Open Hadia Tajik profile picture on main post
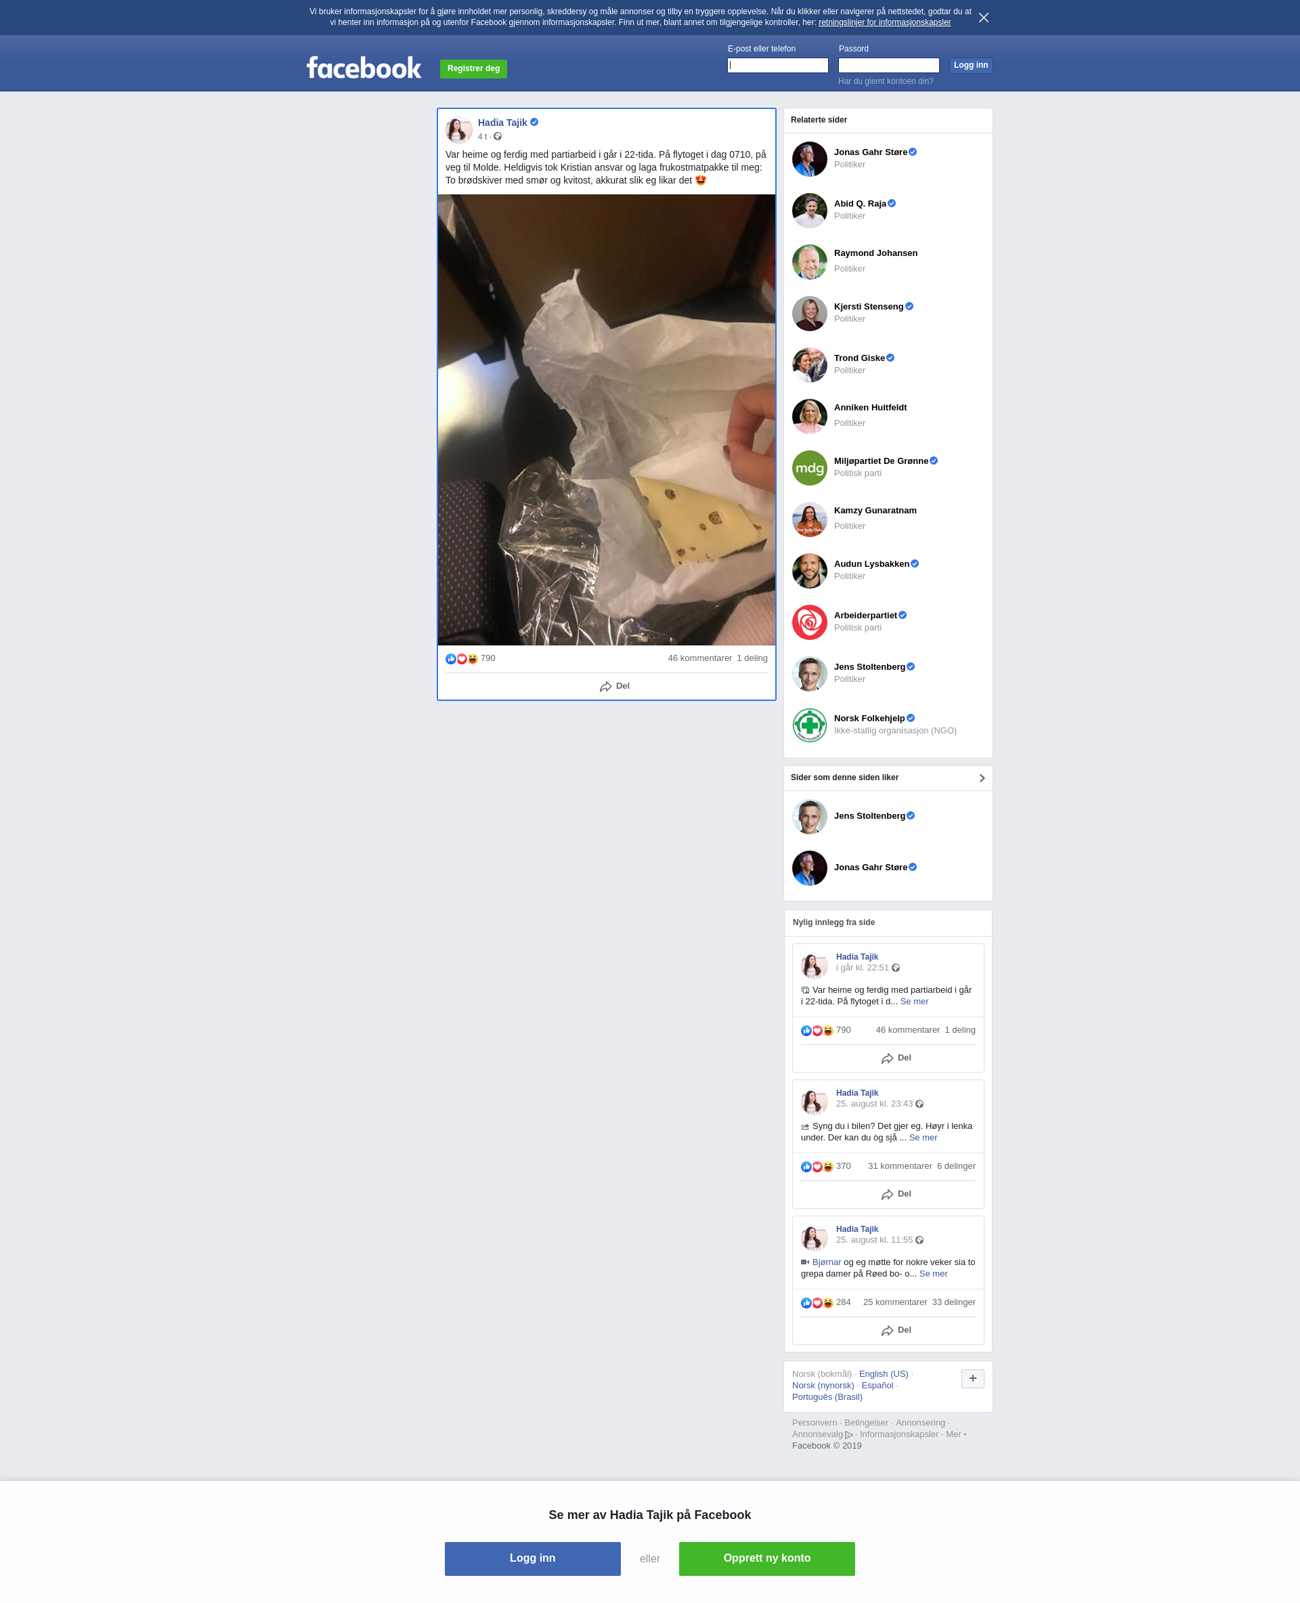Viewport: 1300px width, 1603px height. 458,129
